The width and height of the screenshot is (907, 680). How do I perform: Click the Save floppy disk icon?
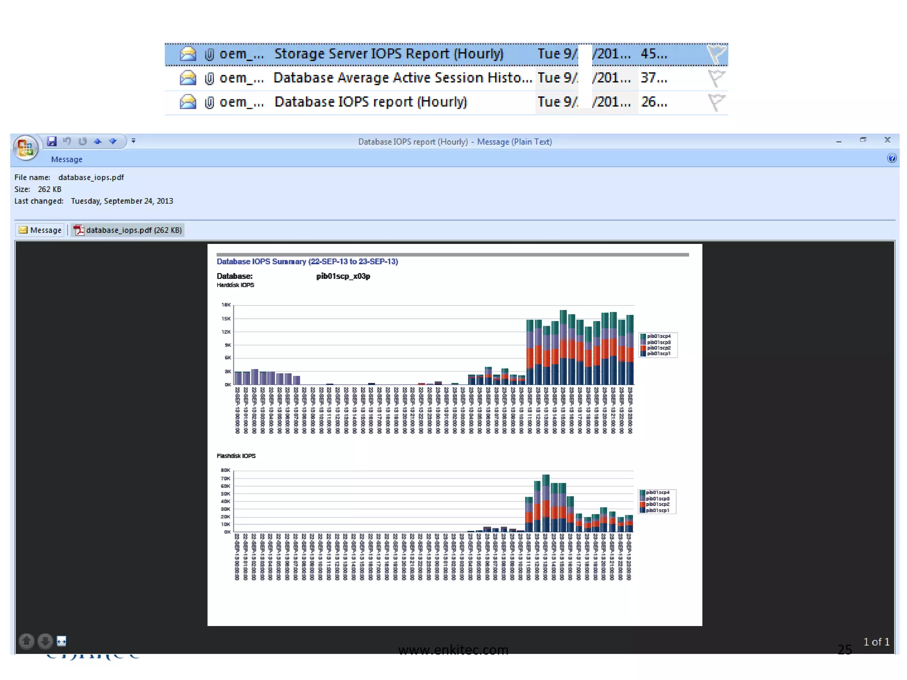tap(52, 141)
